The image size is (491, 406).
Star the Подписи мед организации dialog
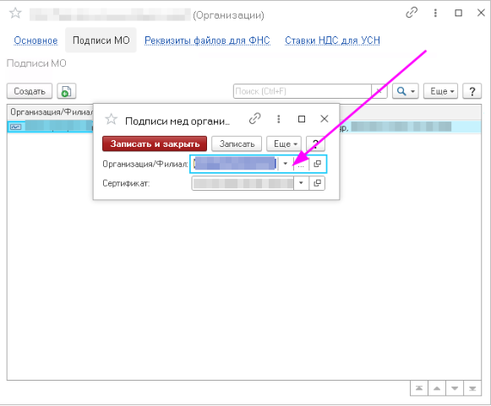(111, 120)
